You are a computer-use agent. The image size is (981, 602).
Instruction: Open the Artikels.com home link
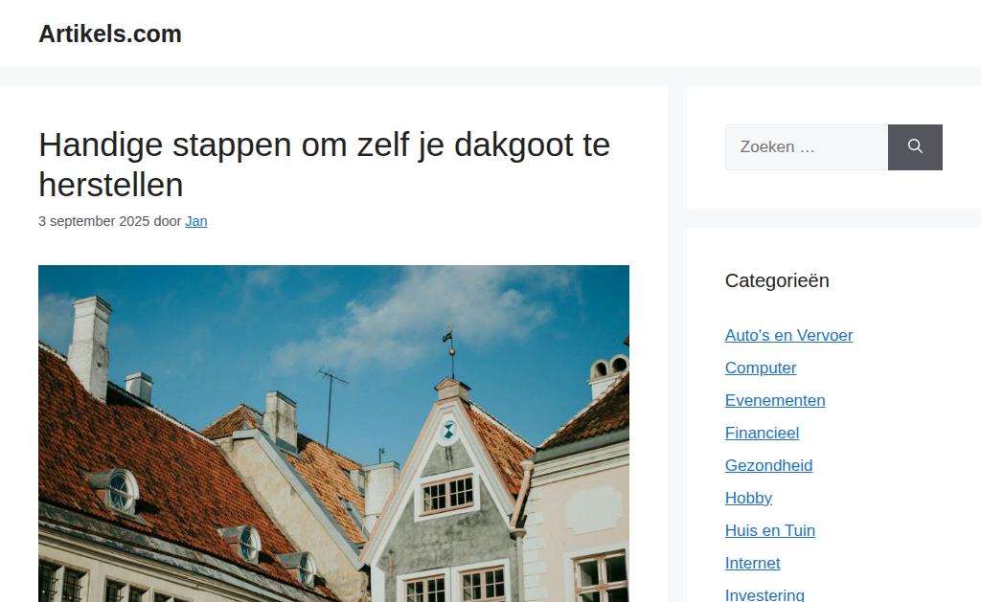click(110, 33)
